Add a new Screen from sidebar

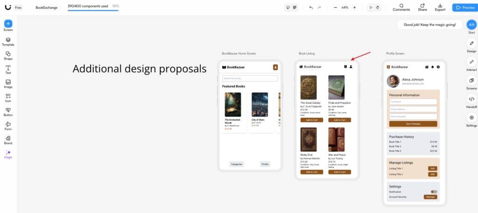[8, 24]
